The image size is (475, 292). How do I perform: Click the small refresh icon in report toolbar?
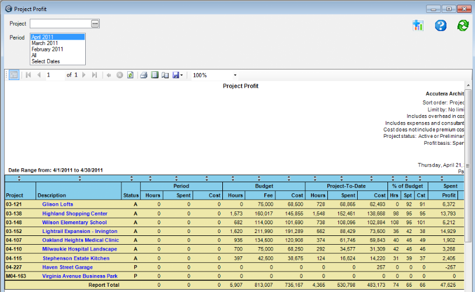[x=130, y=75]
